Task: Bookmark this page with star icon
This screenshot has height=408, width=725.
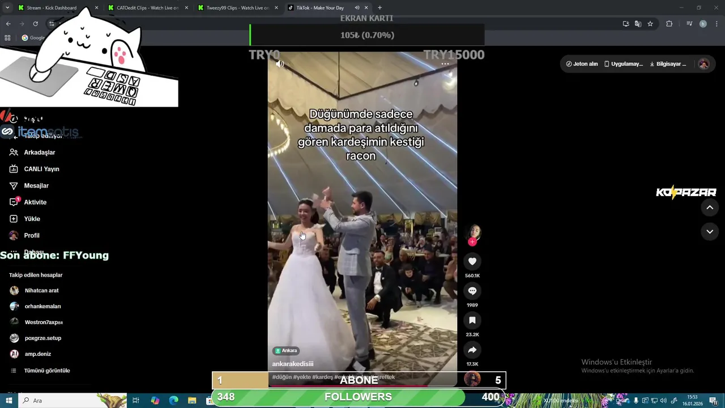Action: click(650, 24)
